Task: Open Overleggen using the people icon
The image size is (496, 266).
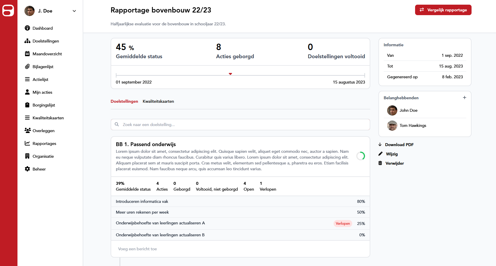Action: coord(27,131)
